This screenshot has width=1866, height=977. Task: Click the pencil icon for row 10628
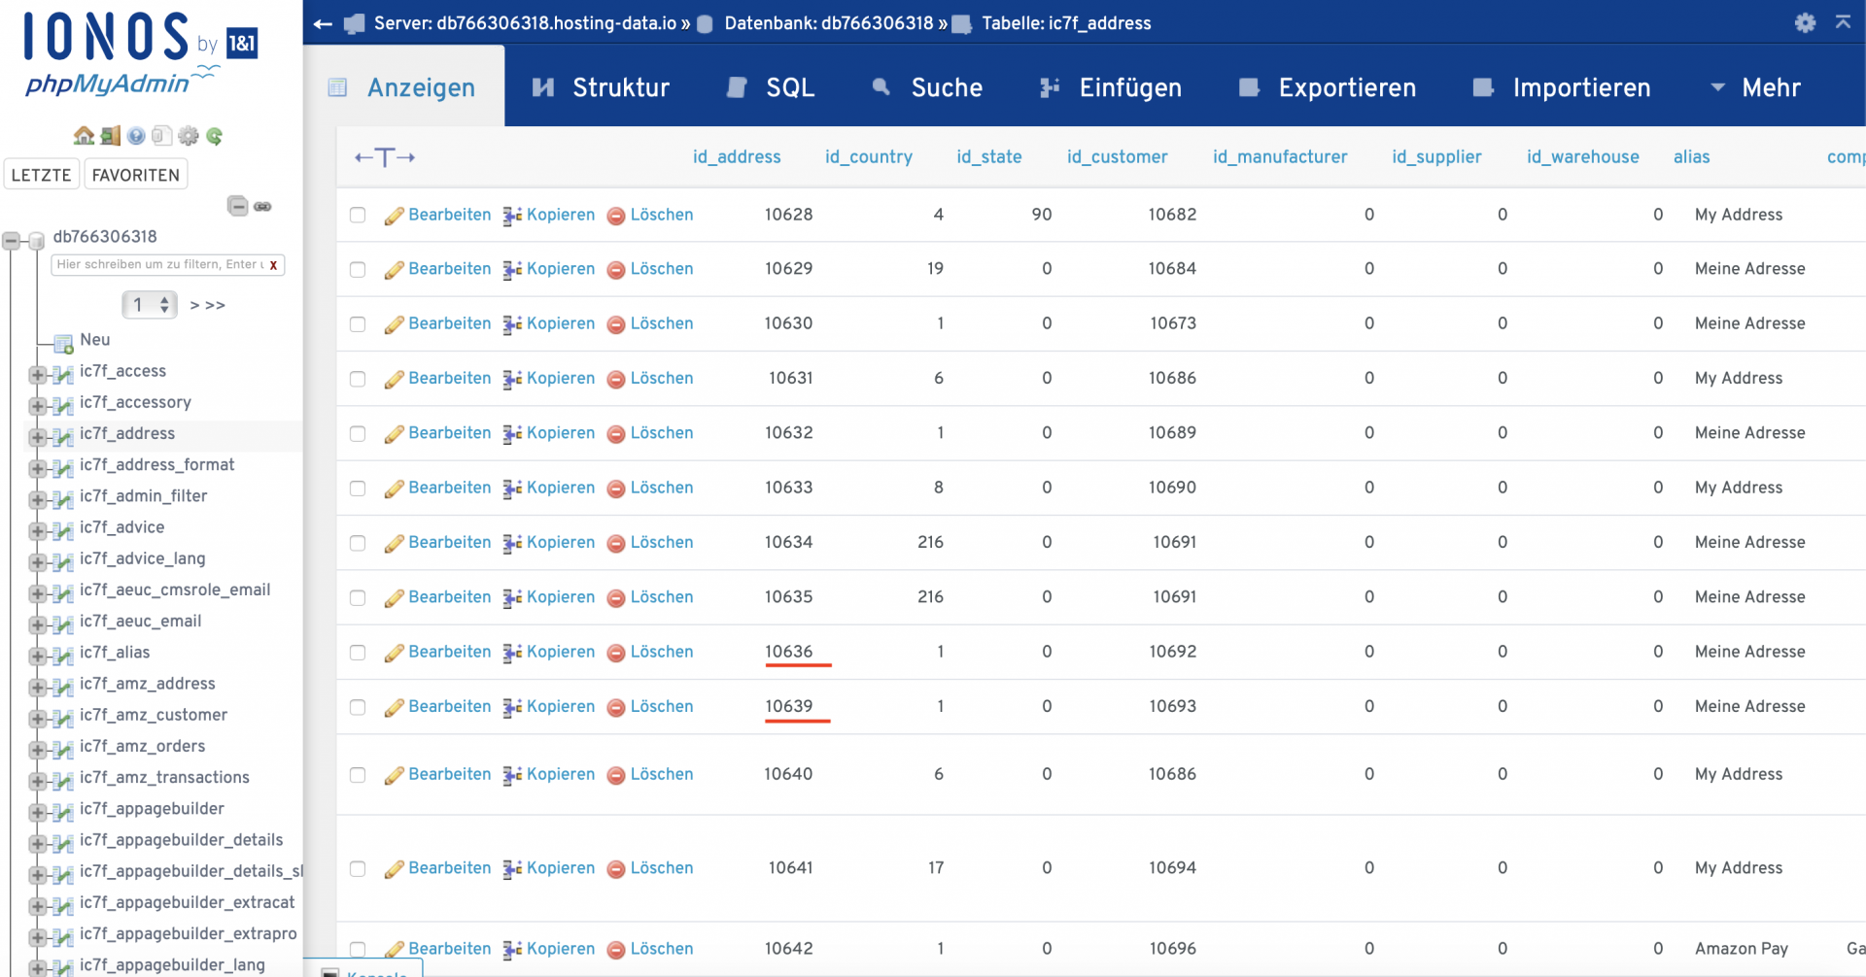pyautogui.click(x=394, y=216)
